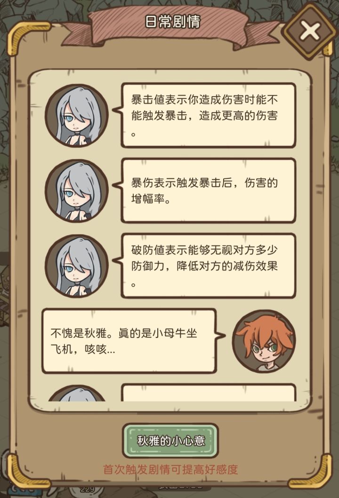Tap the 首次触发剧情可提高好感度 hint text
Viewport: 339px width, 498px height.
170,469
